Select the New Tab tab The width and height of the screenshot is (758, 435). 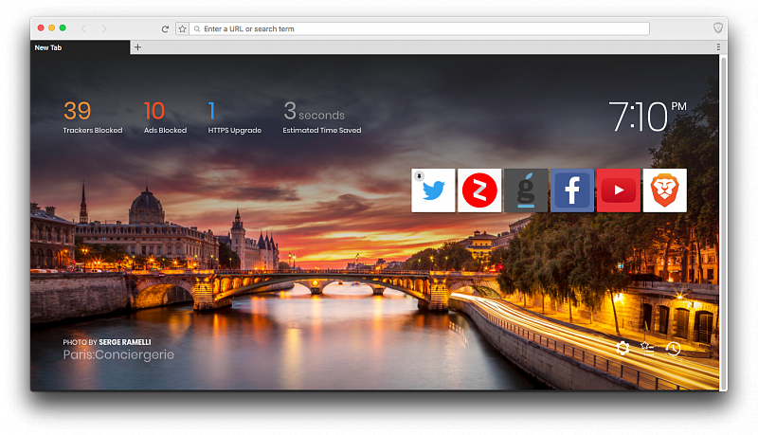tap(81, 47)
